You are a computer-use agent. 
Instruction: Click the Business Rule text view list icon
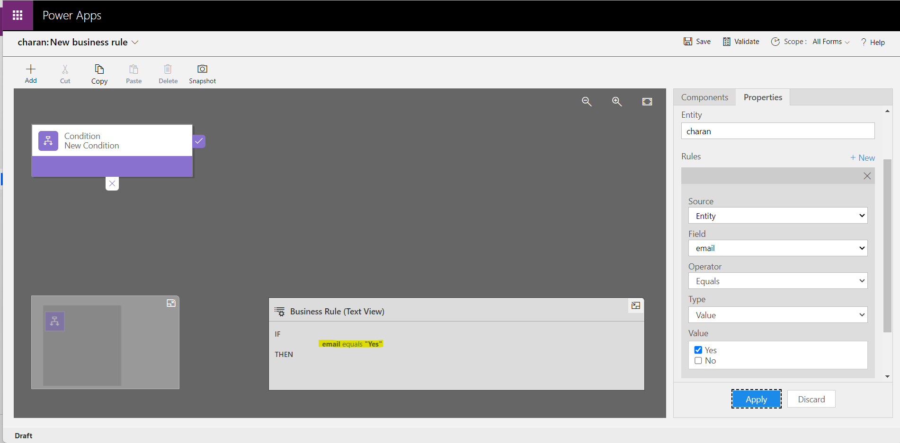pos(280,312)
